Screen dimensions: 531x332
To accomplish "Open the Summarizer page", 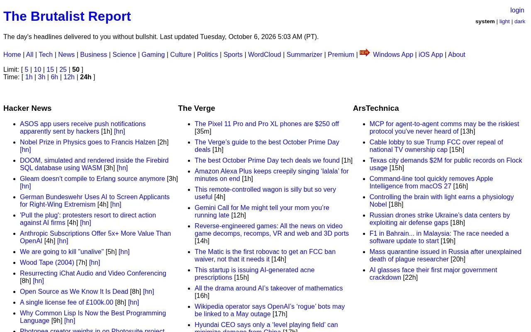I will coord(304,55).
